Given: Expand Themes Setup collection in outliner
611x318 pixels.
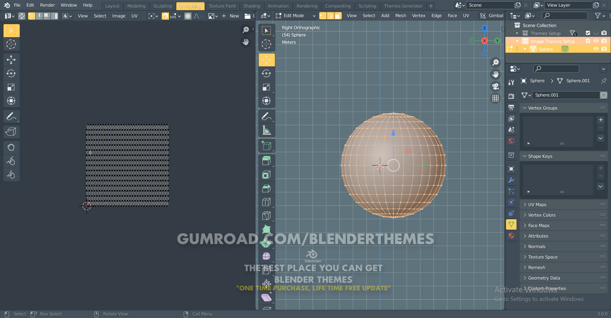Looking at the screenshot, I should pyautogui.click(x=517, y=33).
